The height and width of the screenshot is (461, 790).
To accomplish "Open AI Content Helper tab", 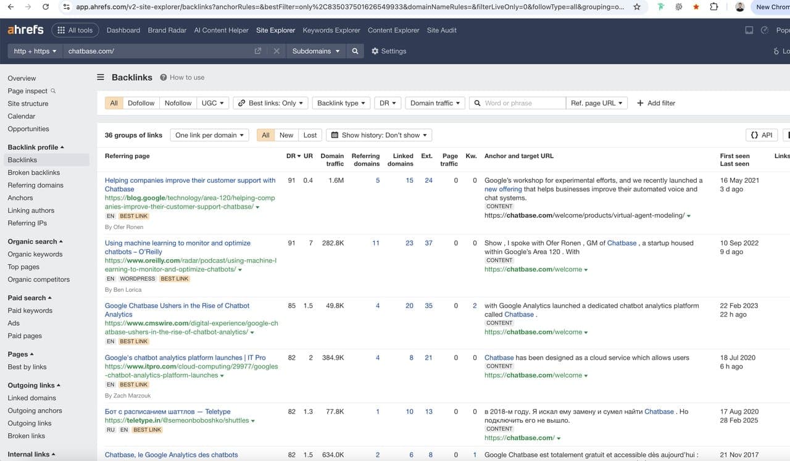I will 222,30.
